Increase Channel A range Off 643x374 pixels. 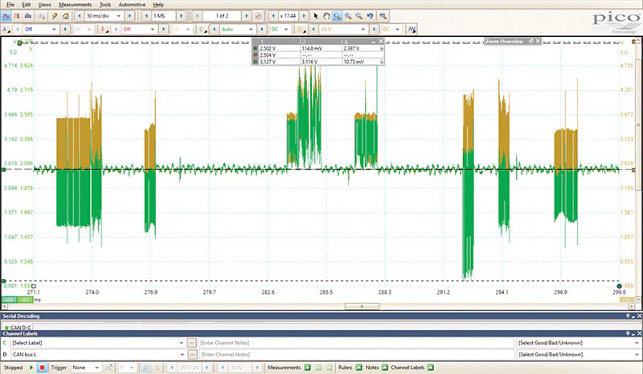(65, 29)
